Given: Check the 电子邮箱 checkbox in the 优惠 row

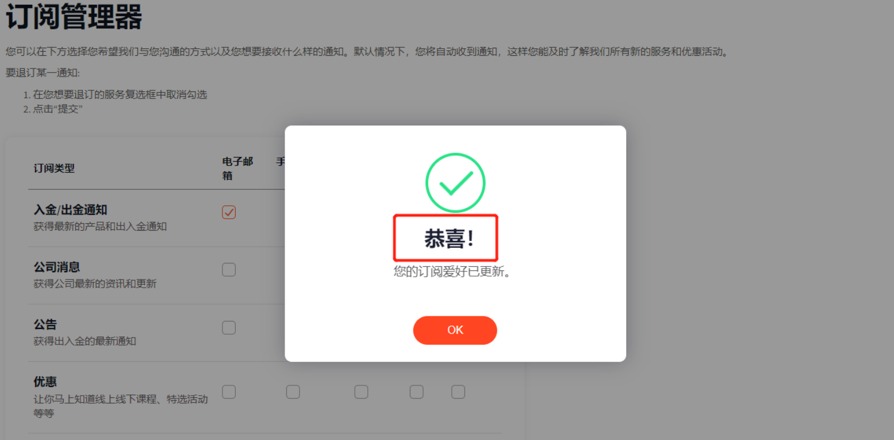Looking at the screenshot, I should pos(229,392).
